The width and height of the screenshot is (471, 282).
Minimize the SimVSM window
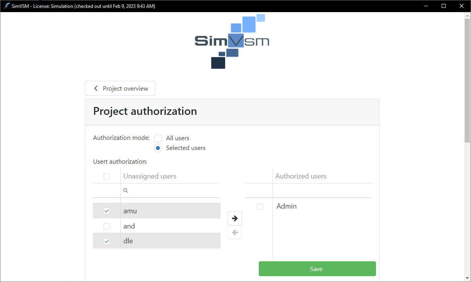click(426, 6)
